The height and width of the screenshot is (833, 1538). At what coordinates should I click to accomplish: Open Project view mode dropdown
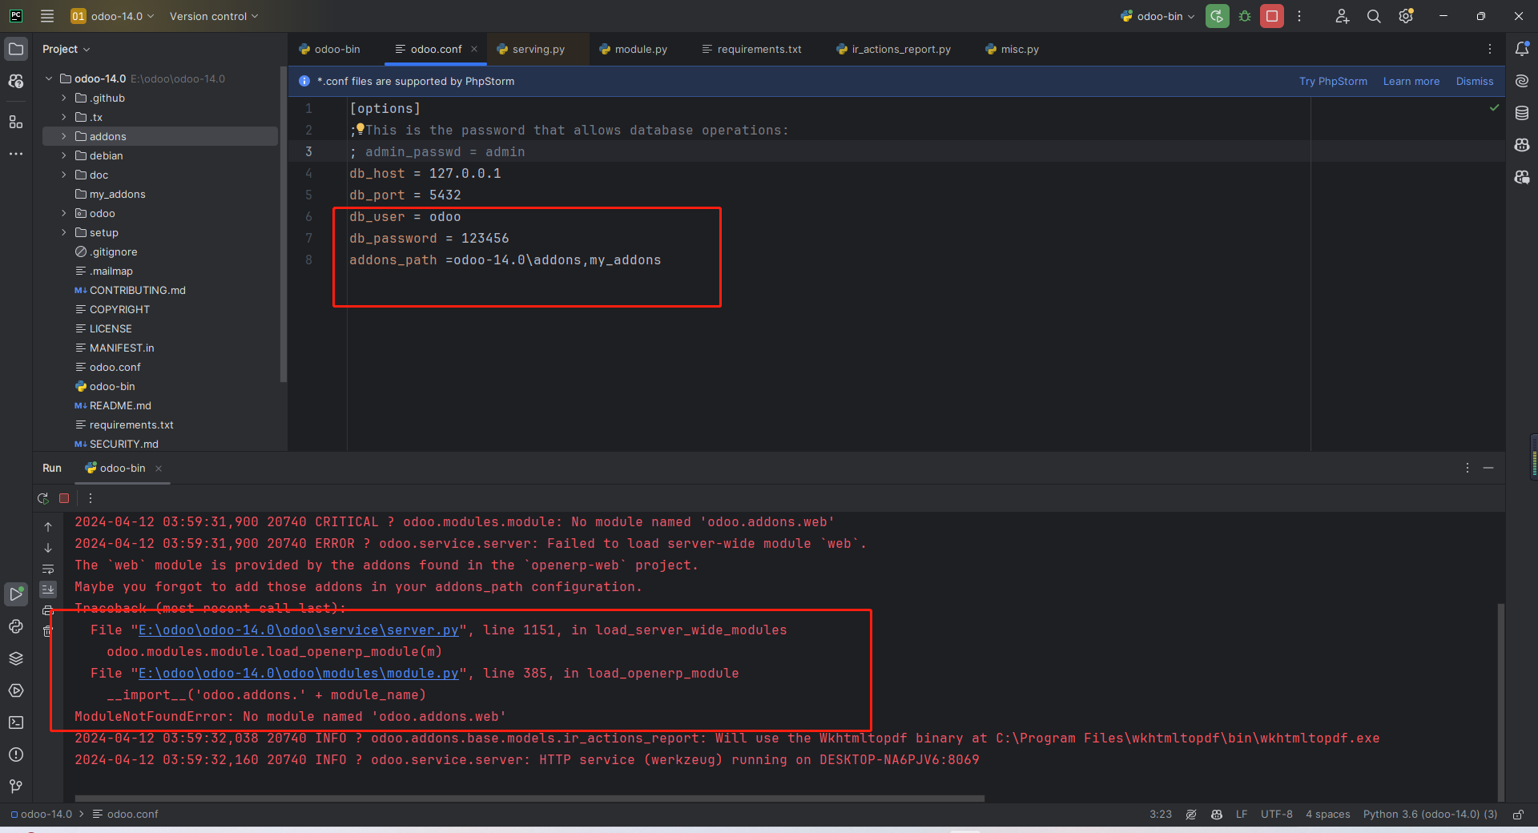(x=66, y=49)
